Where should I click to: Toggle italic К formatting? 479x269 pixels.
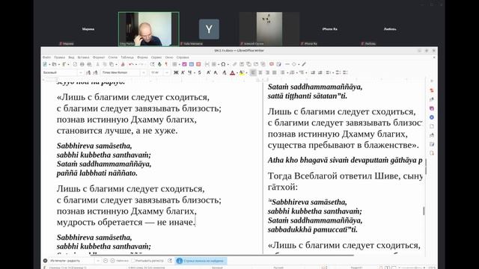tap(183, 72)
